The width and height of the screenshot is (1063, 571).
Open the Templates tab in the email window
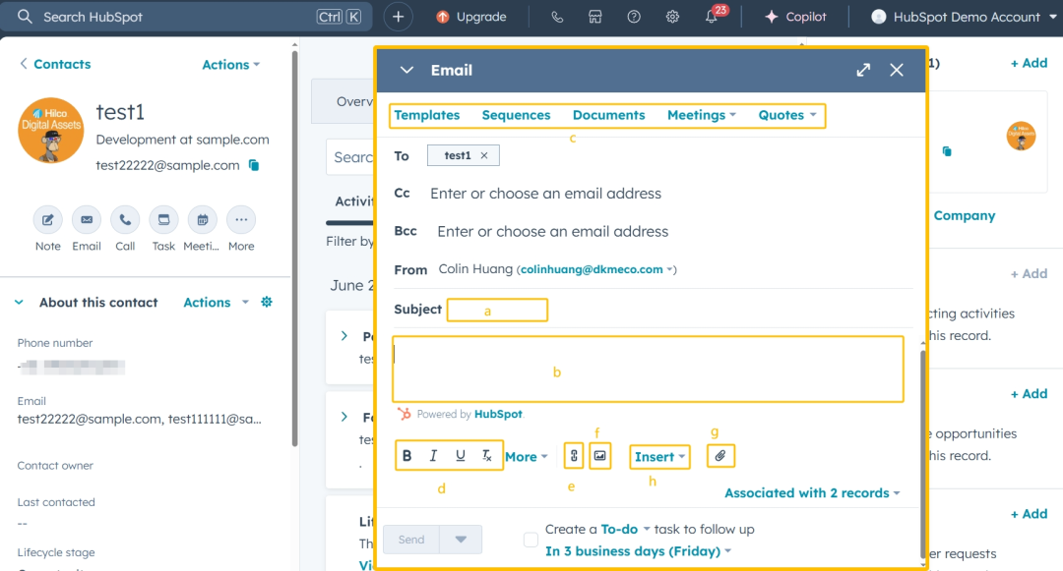tap(427, 115)
